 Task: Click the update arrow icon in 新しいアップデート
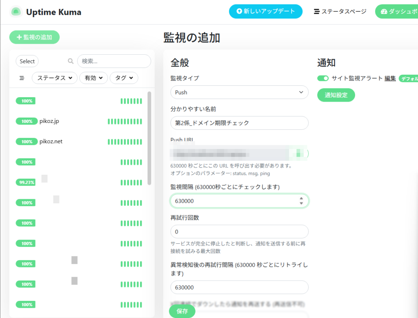(239, 11)
